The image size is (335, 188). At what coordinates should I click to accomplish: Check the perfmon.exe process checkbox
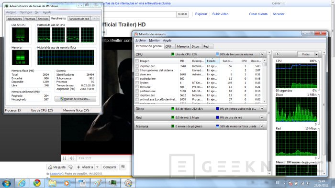tap(137, 91)
